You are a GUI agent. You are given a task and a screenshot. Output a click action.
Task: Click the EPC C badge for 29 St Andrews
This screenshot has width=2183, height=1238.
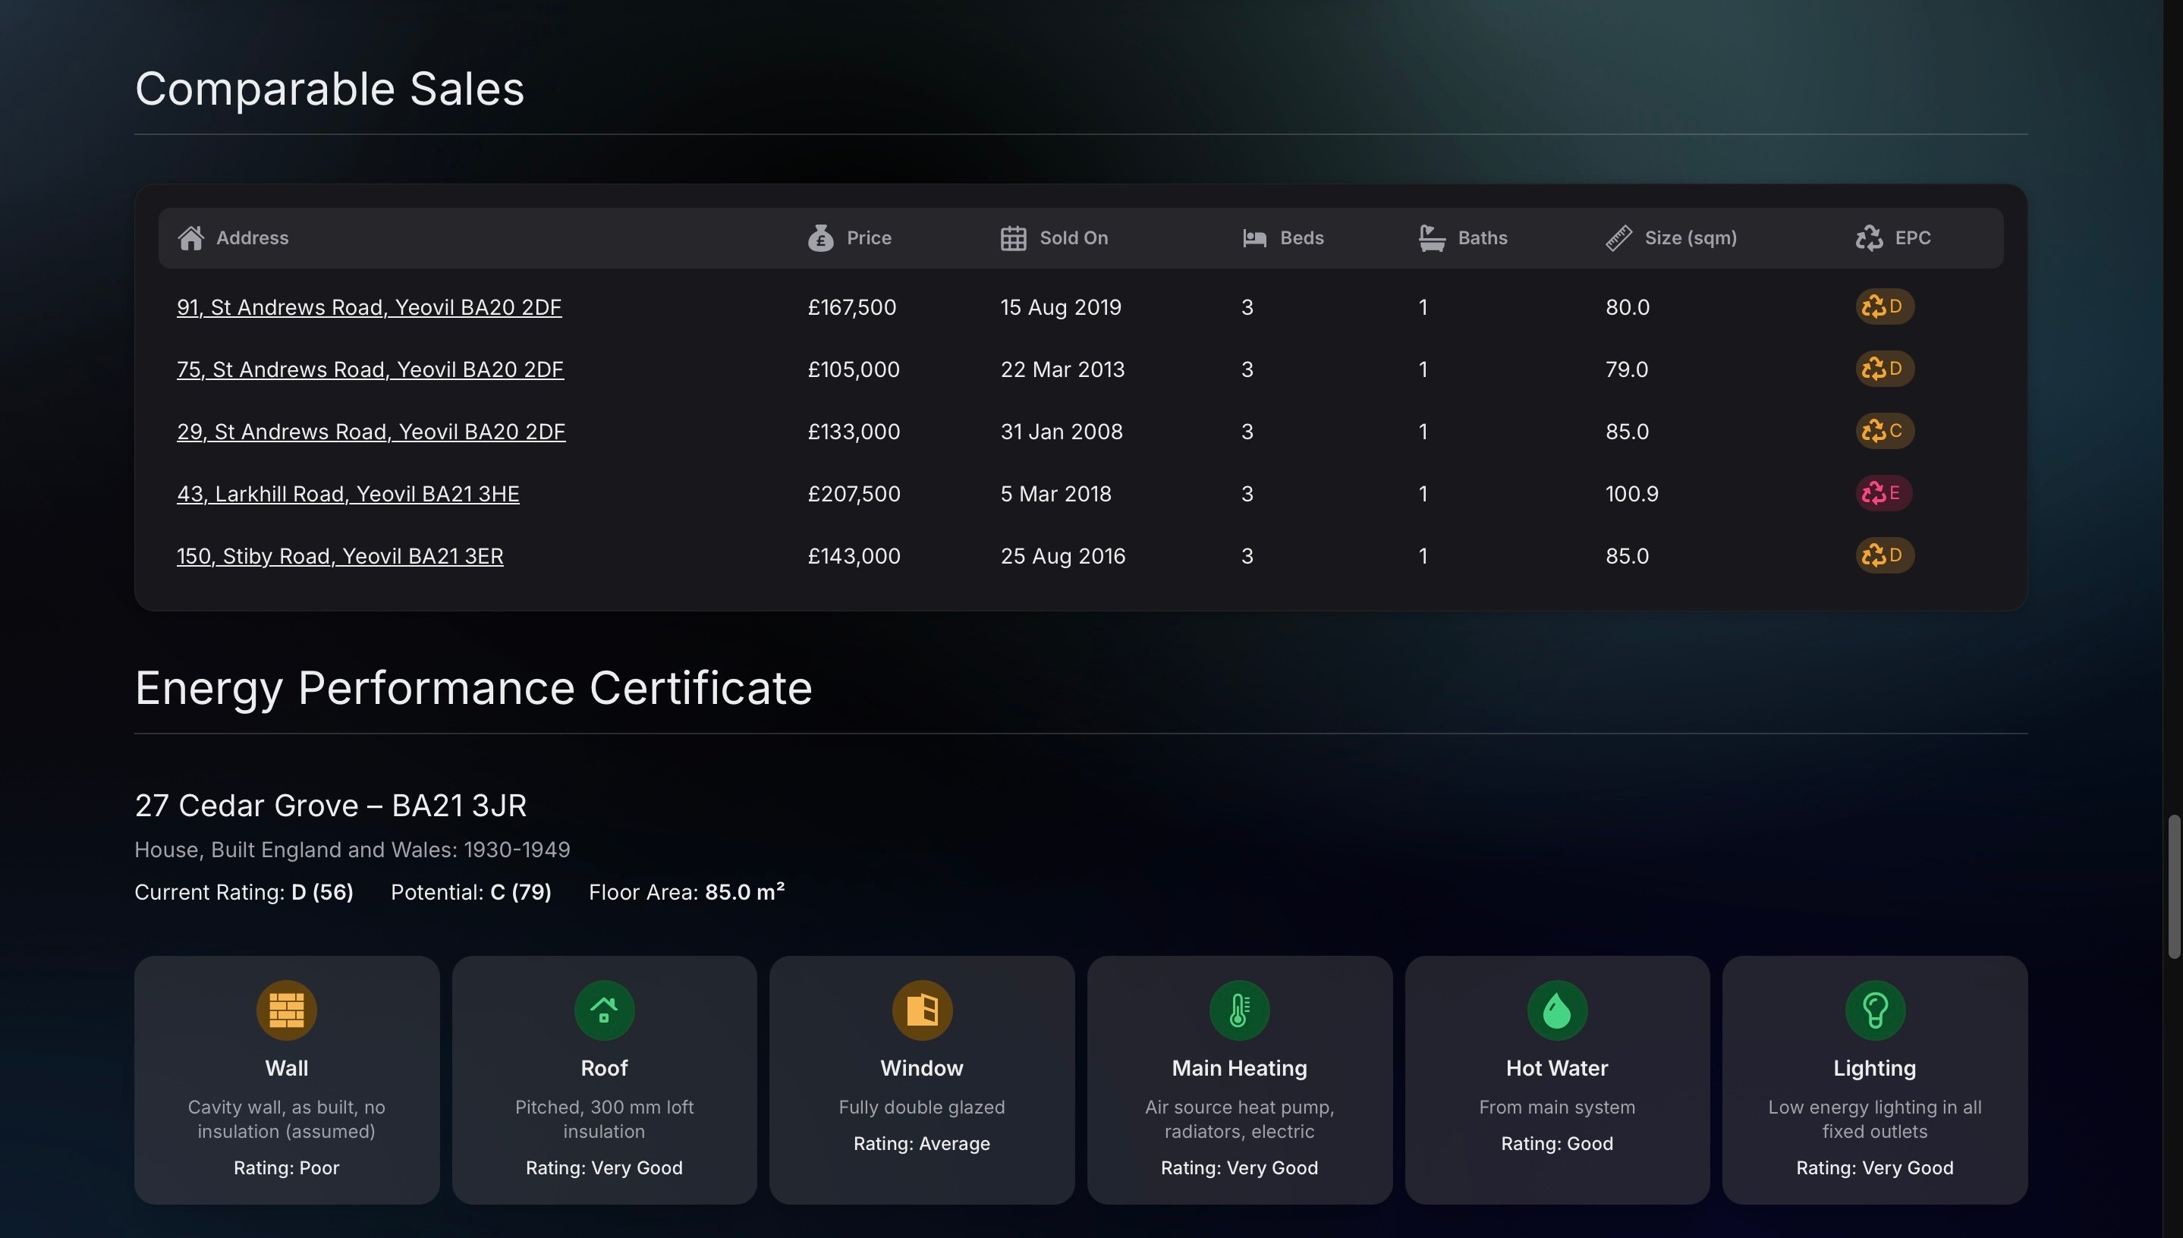pyautogui.click(x=1885, y=431)
